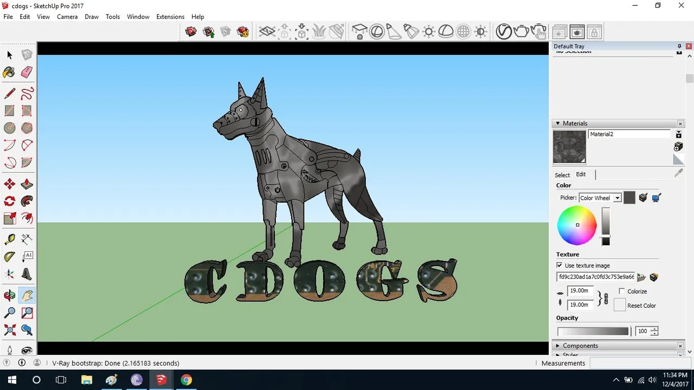The height and width of the screenshot is (390, 694).
Task: Choose the Rotate tool
Action: point(9,201)
